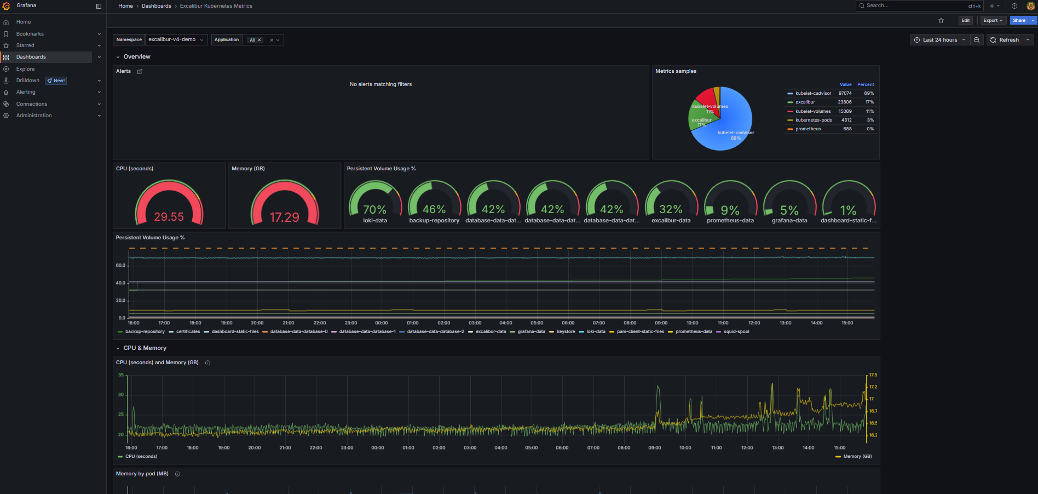The width and height of the screenshot is (1038, 494).
Task: Star this dashboard as favorite
Action: click(x=941, y=20)
